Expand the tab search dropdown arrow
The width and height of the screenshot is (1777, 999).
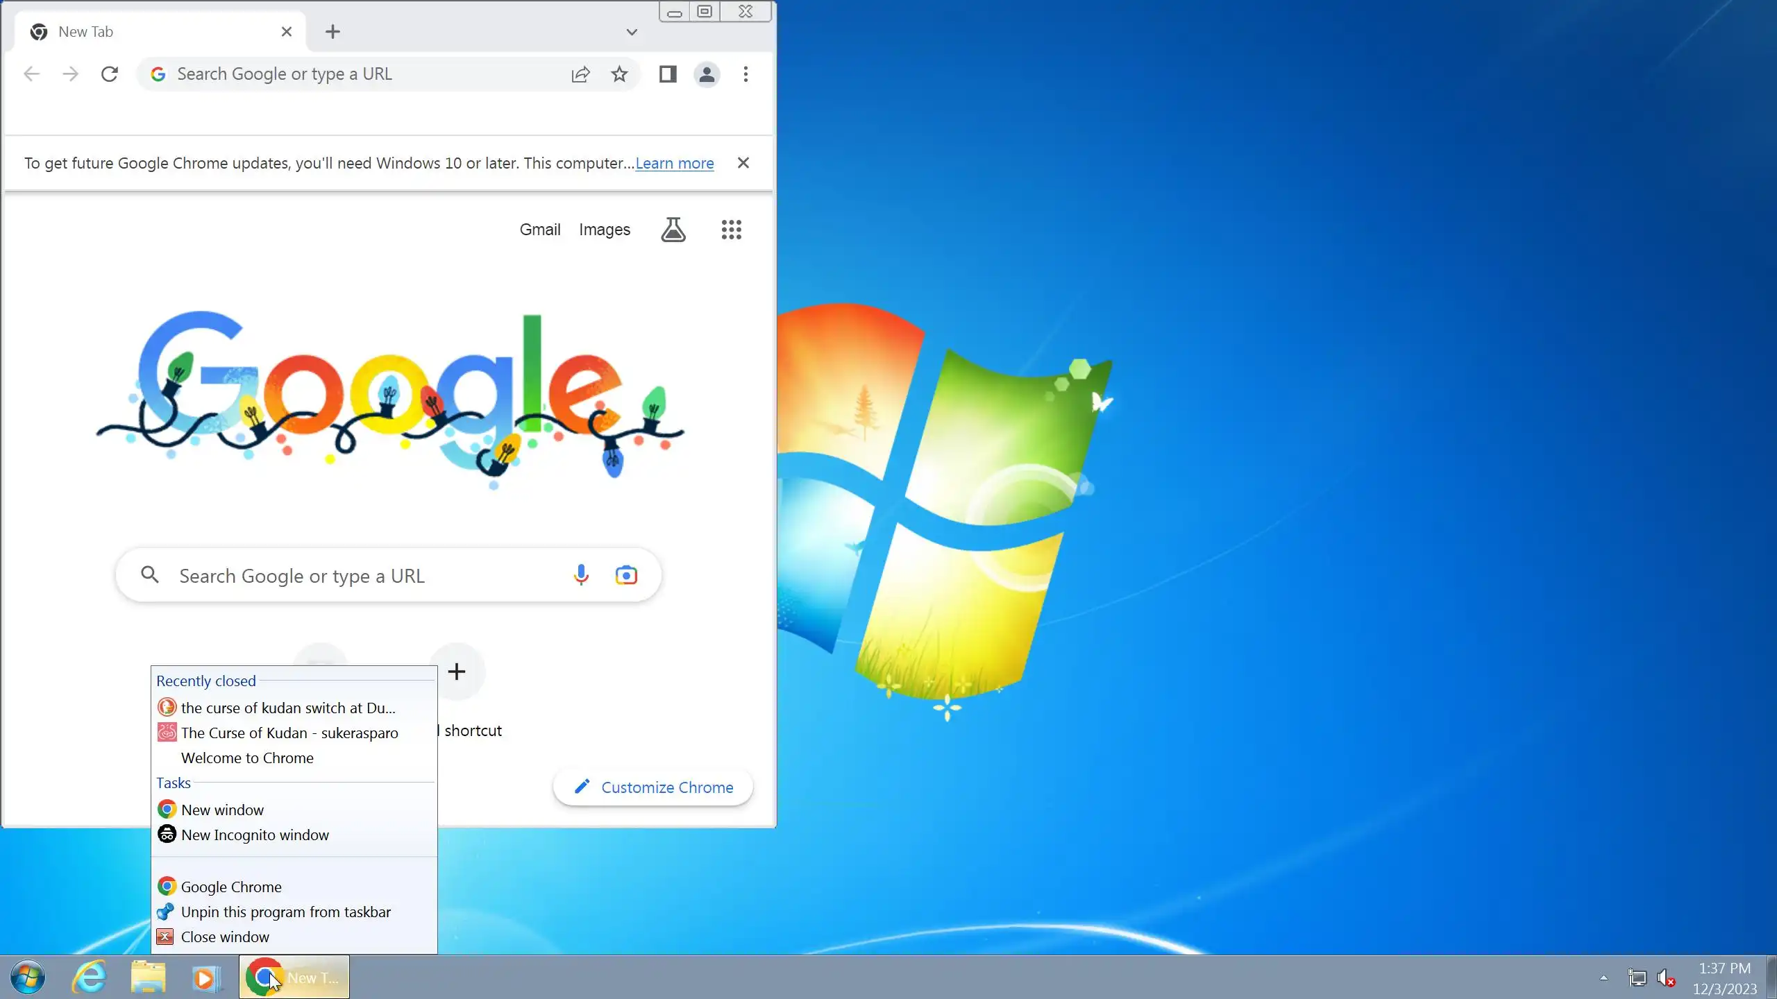pyautogui.click(x=631, y=32)
